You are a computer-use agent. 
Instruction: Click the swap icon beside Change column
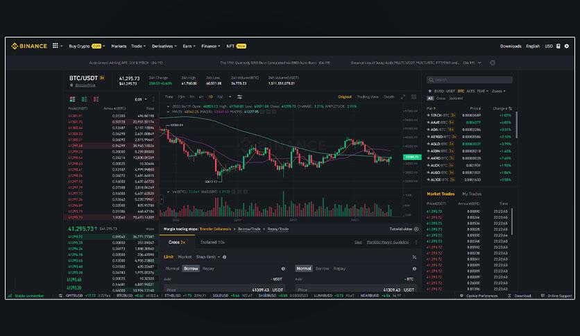tap(511, 108)
